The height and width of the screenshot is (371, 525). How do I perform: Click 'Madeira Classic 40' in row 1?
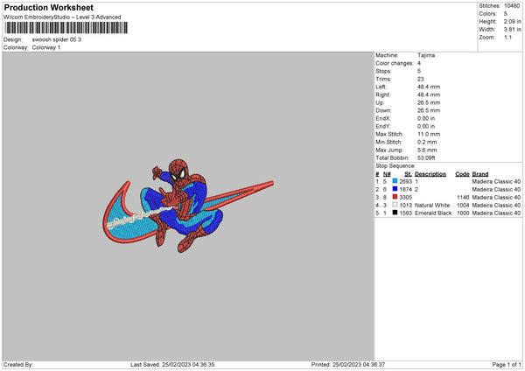(496, 182)
